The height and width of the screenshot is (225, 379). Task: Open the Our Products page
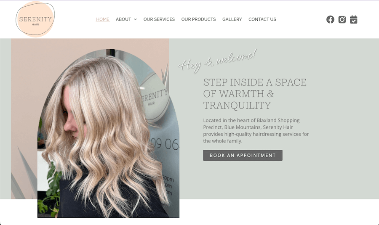tap(198, 19)
